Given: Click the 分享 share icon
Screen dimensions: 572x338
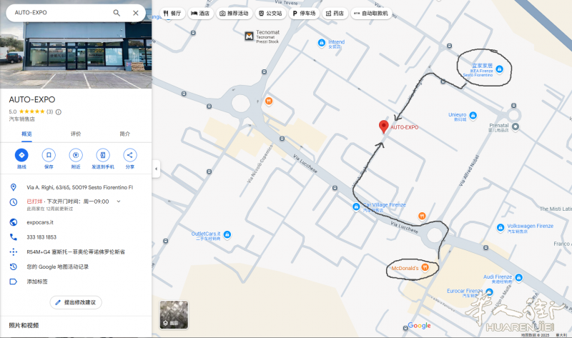Looking at the screenshot, I should (x=130, y=155).
